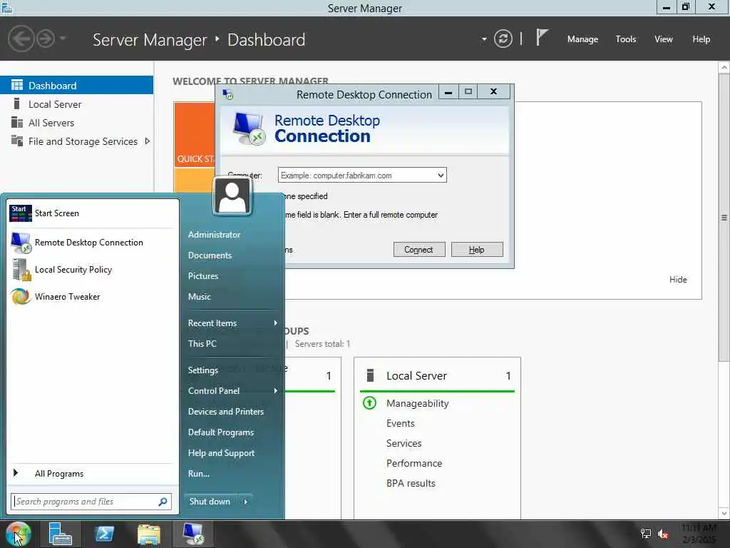The width and height of the screenshot is (730, 548).
Task: Click the Start menu search magnifier icon
Action: point(163,502)
